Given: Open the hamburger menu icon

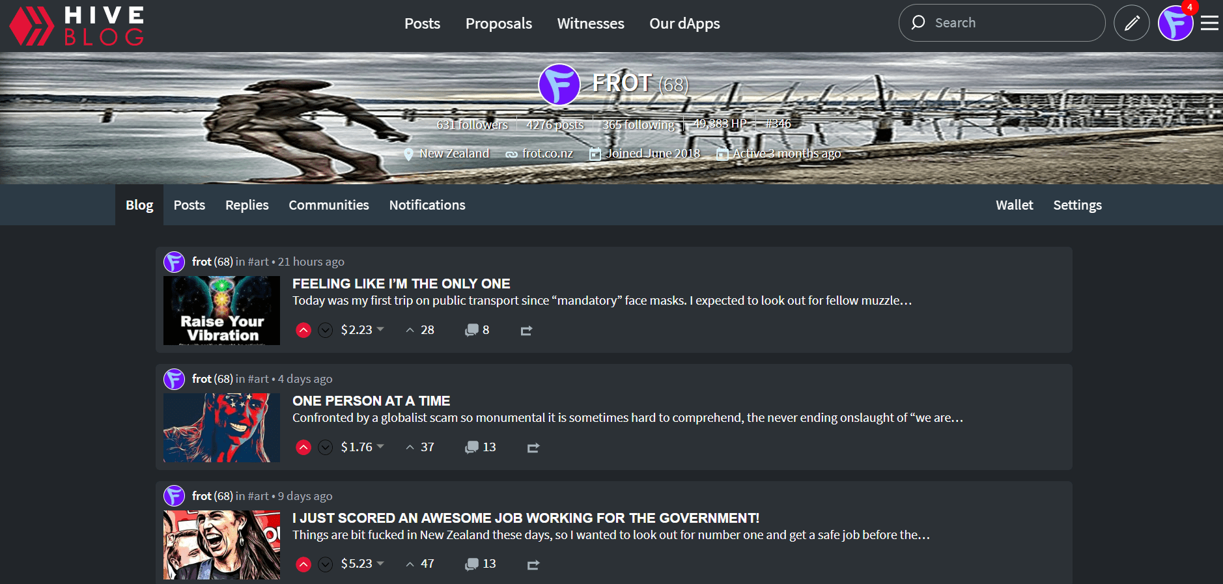Looking at the screenshot, I should click(1209, 24).
